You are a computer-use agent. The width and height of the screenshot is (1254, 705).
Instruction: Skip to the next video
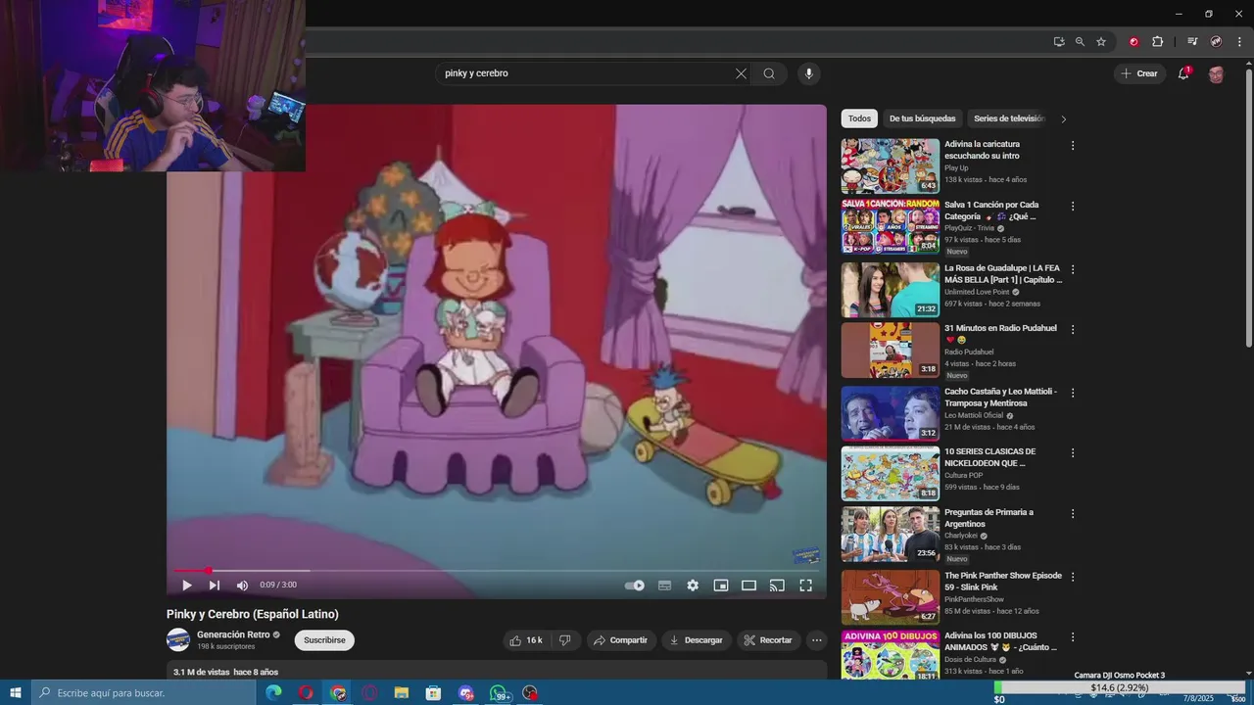coord(215,586)
